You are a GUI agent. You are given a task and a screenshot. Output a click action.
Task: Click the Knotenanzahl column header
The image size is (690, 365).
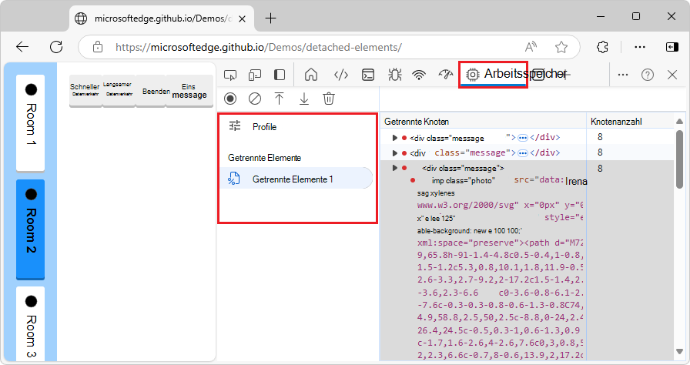point(630,122)
